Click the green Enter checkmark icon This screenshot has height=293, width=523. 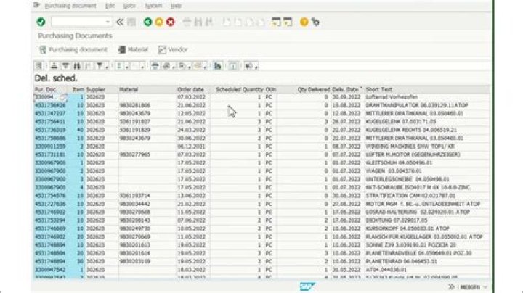click(x=41, y=22)
